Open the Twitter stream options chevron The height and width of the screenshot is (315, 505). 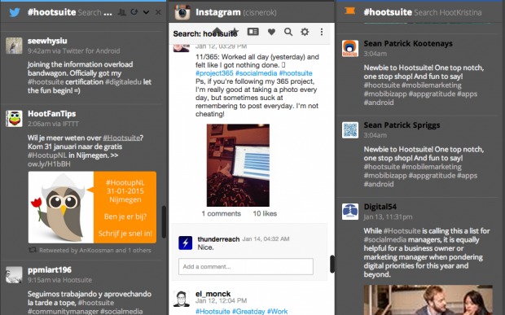[146, 12]
